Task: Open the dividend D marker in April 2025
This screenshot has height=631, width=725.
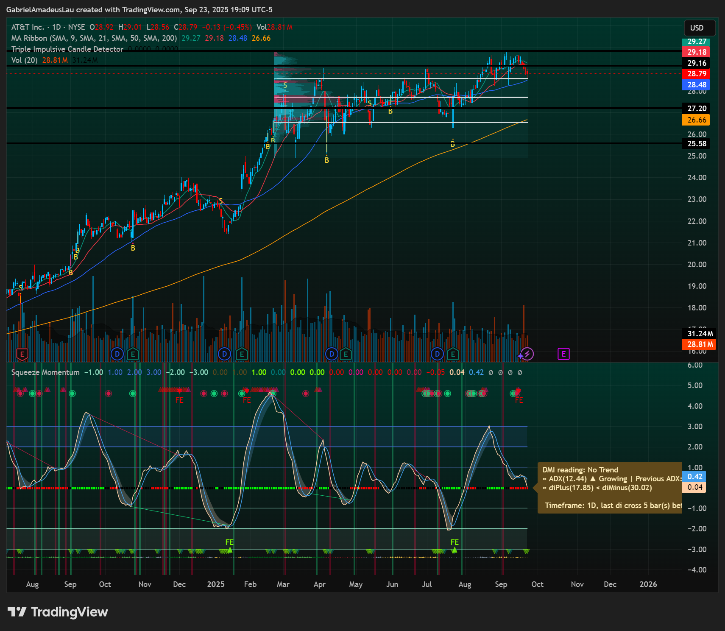Action: 332,354
